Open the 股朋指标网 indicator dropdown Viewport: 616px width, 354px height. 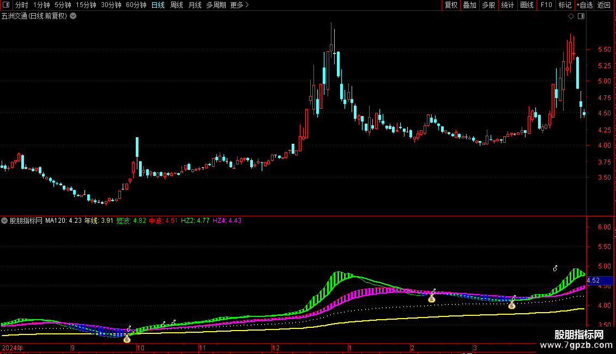click(x=4, y=221)
